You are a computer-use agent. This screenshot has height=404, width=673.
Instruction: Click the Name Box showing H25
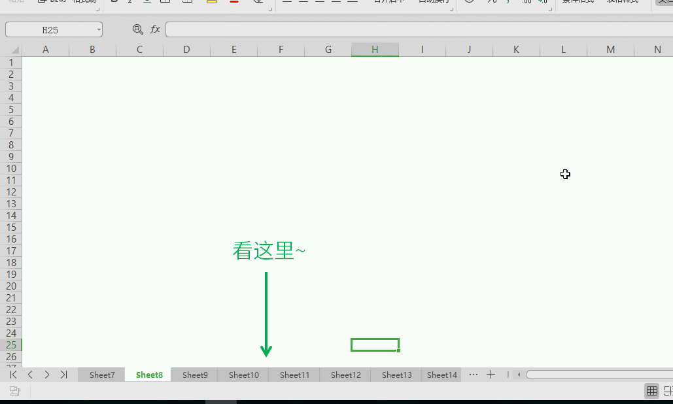pos(50,29)
